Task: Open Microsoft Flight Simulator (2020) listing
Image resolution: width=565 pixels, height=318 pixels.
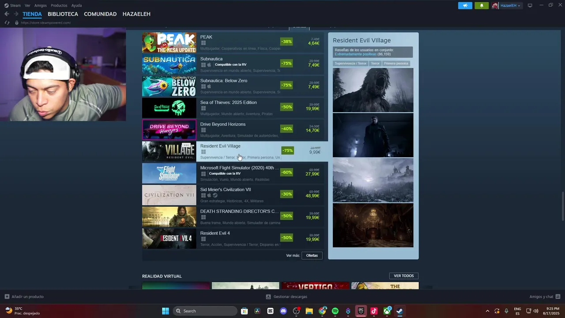Action: 233,173
